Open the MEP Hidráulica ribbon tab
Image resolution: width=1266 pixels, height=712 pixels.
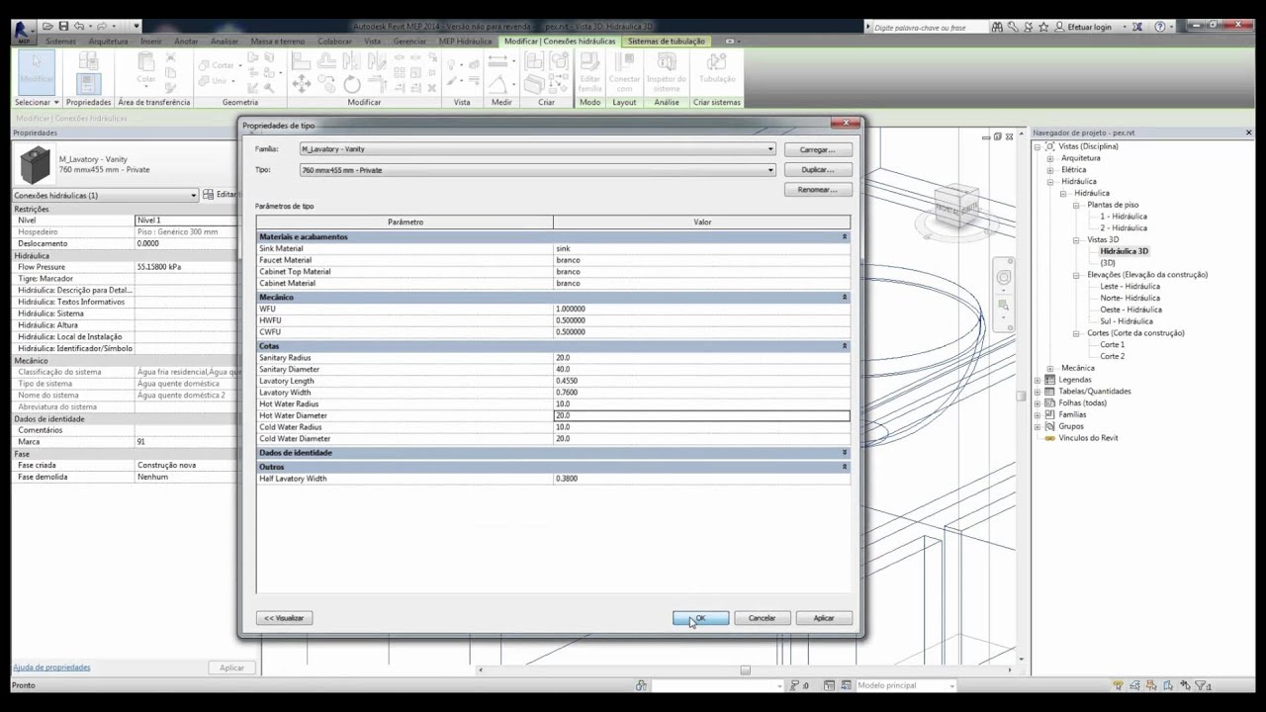[465, 42]
